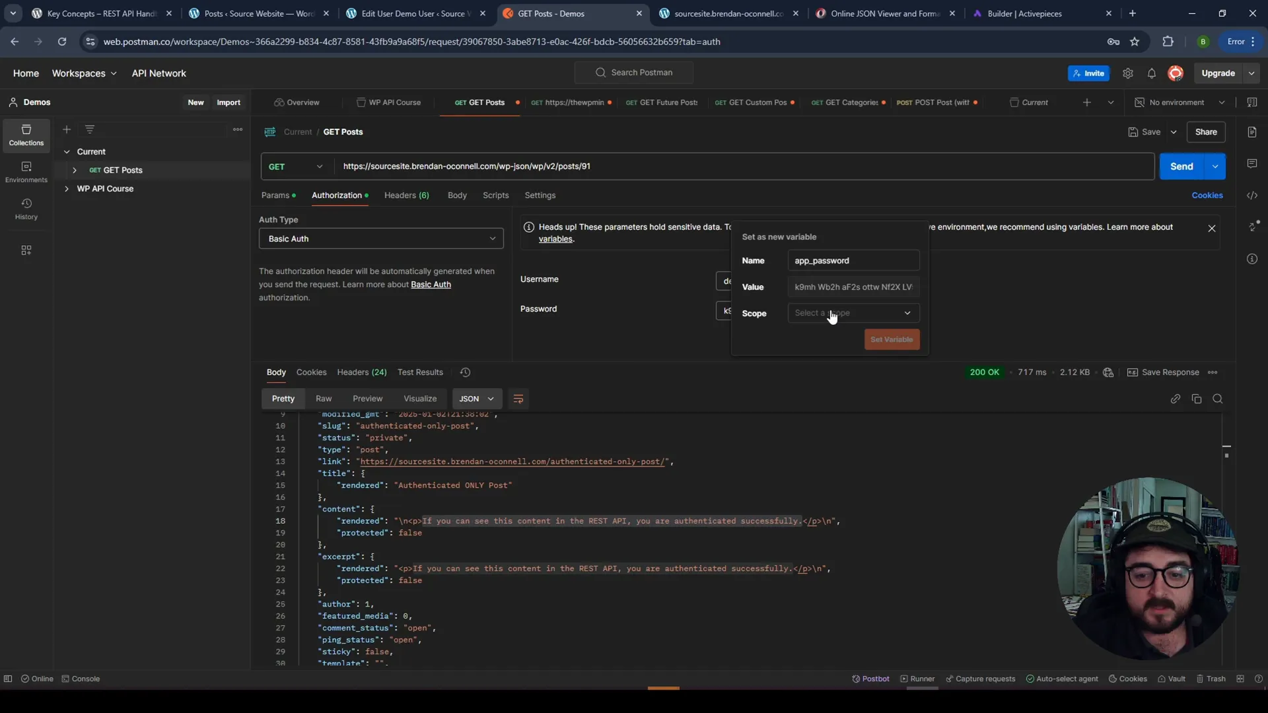Open the HTTP method GET dropdown
Screen dimensions: 1268x713
click(x=297, y=166)
